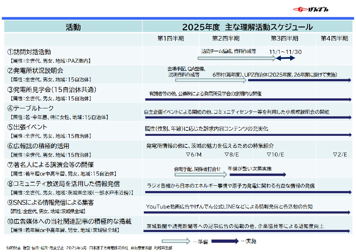Click the dark arrow under 準備が整い次第実施
The image size is (356, 252).
258,175
